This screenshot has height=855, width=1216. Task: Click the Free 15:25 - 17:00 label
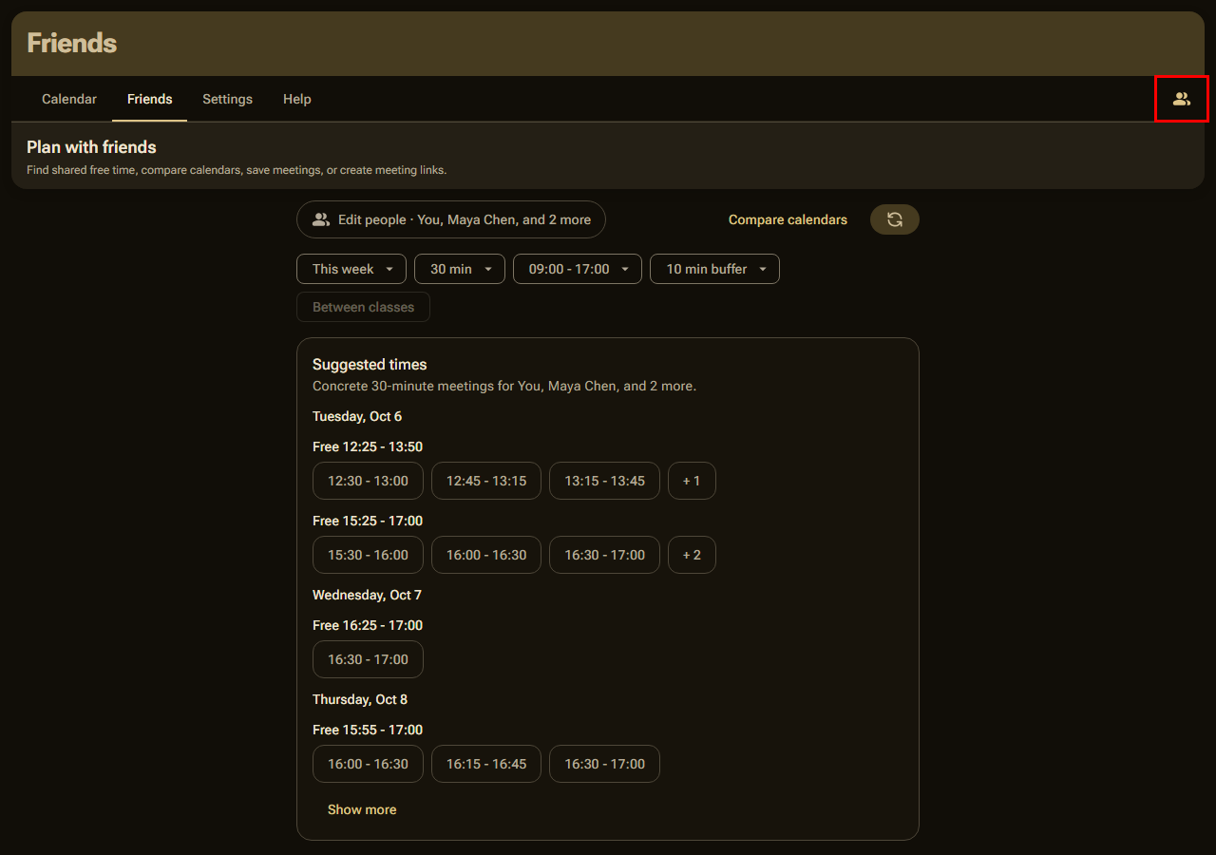368,521
